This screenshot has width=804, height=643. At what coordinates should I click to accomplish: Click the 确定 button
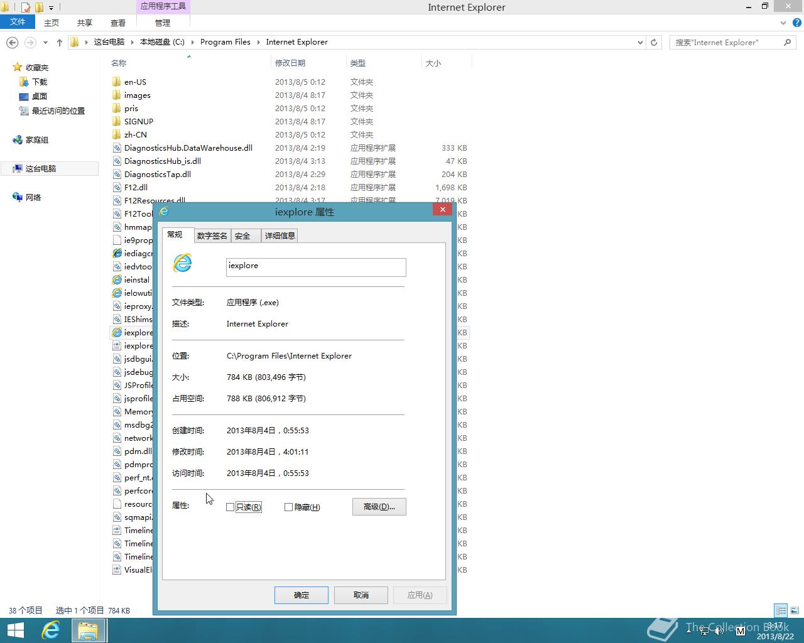pyautogui.click(x=301, y=595)
